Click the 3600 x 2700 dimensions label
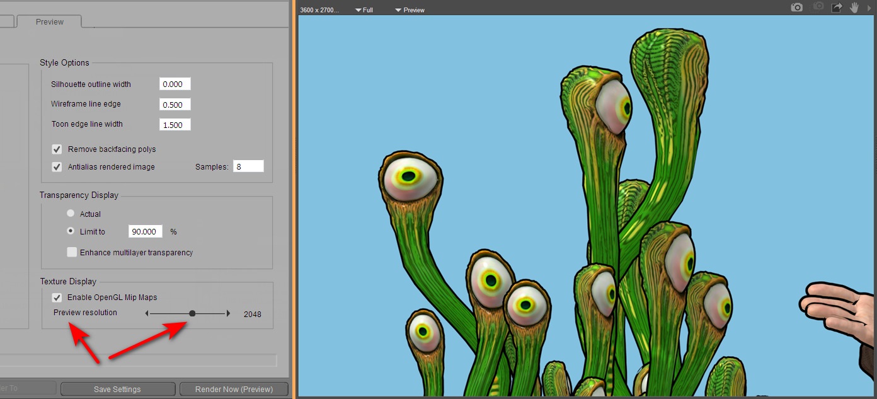The image size is (877, 399). pos(319,10)
